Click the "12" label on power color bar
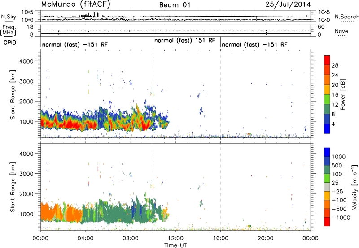This screenshot has width=359, height=248. 335,105
